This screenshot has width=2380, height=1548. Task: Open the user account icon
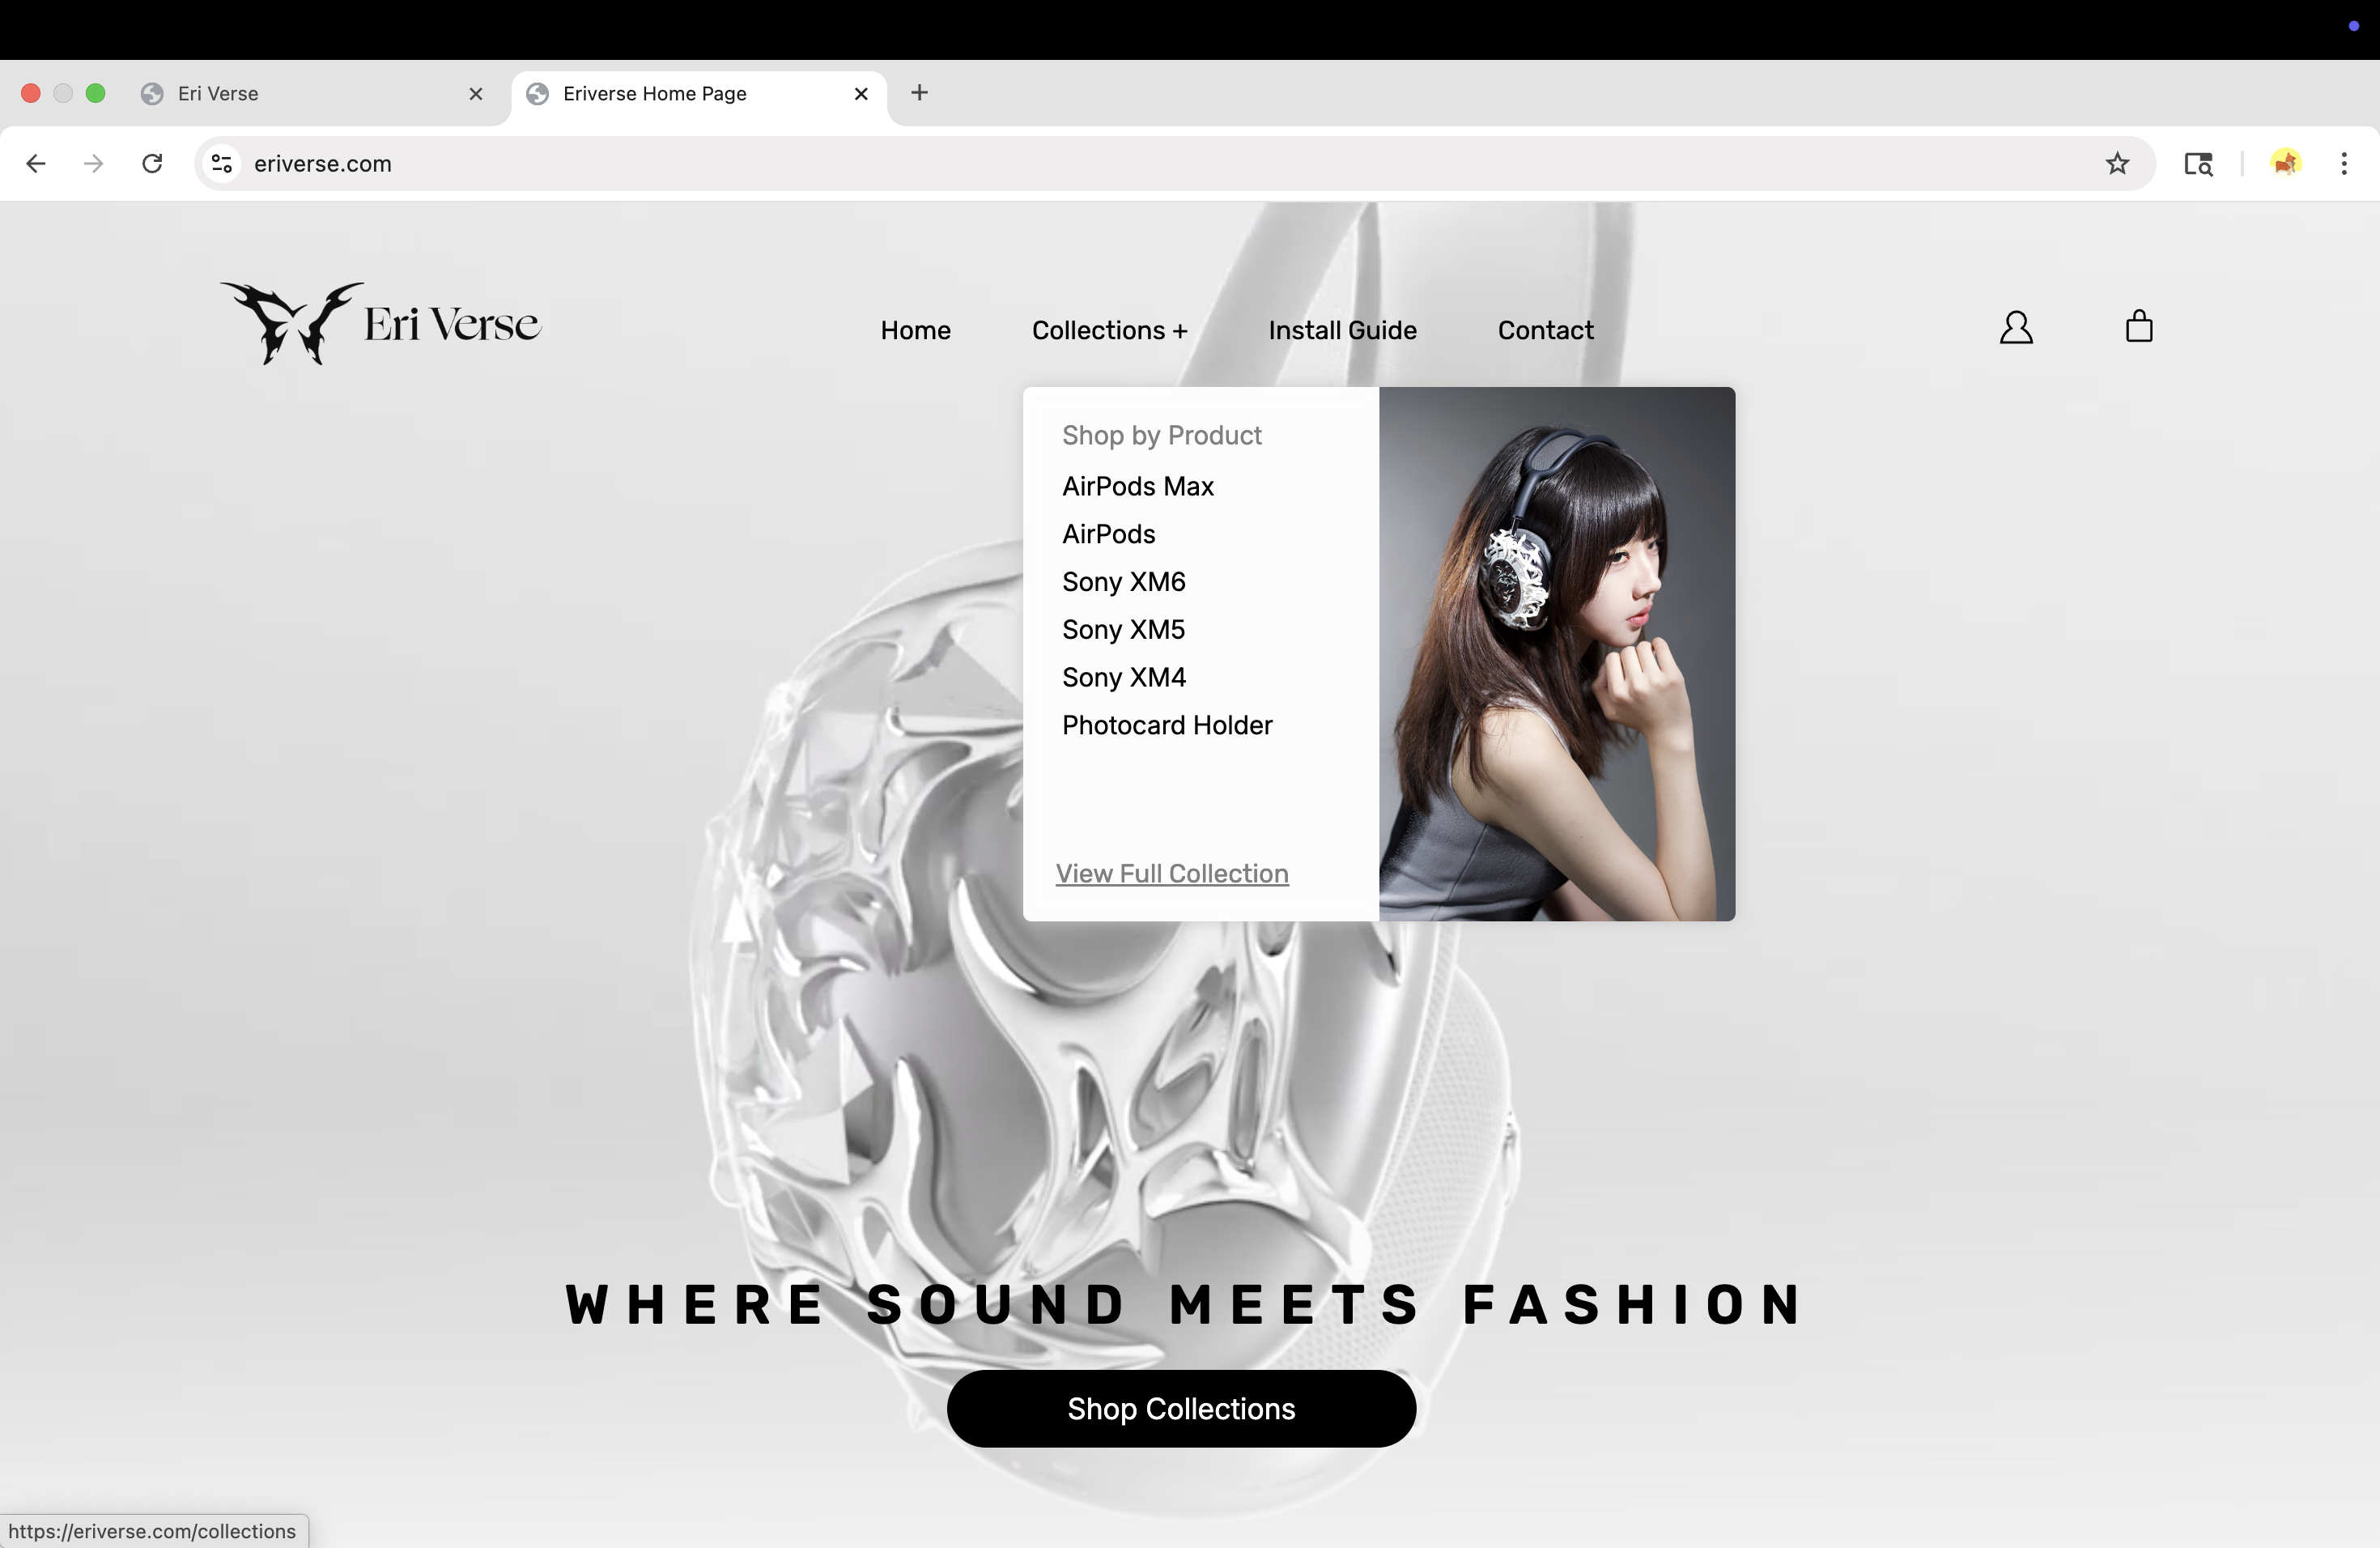2015,328
